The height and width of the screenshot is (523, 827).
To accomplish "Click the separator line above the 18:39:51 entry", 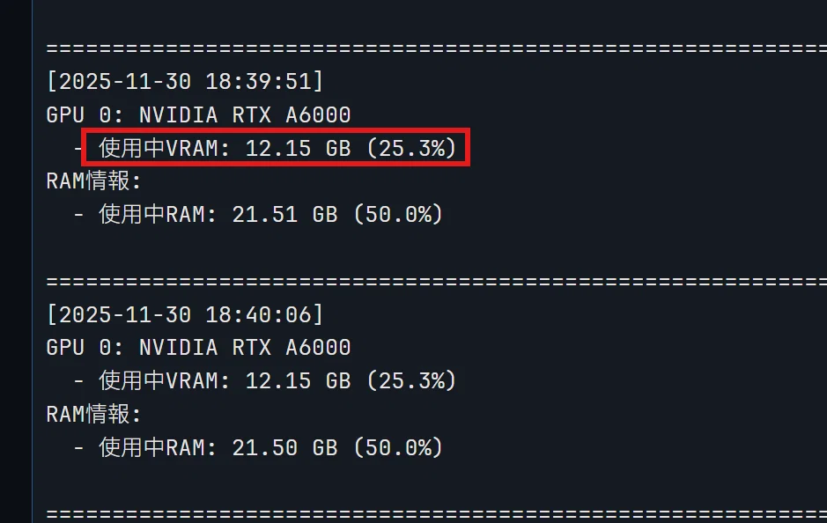I will [x=437, y=48].
